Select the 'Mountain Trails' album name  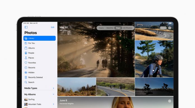tap(35, 104)
